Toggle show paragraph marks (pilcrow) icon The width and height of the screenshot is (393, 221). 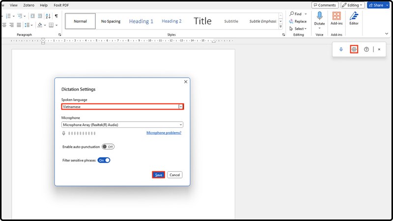[56, 16]
